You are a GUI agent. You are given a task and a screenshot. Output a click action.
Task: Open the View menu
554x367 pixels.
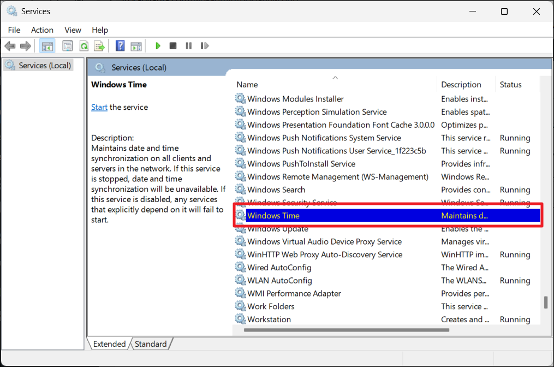click(x=73, y=30)
